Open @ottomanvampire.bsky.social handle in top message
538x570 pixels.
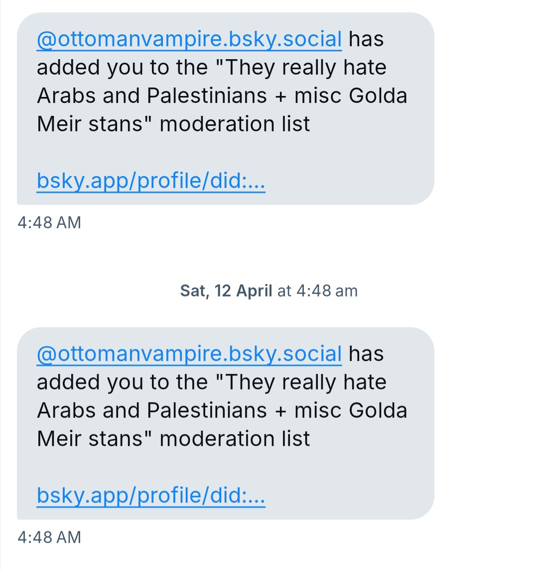(189, 39)
